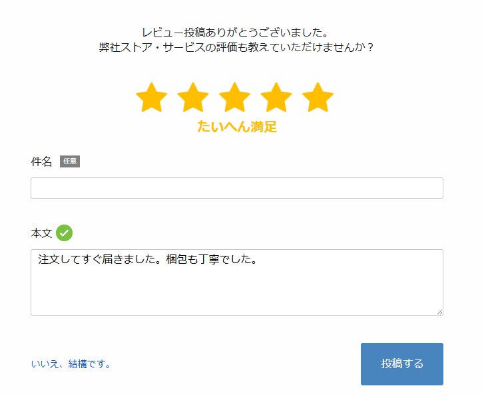Set rating to two stars
484x396 pixels.
[193, 98]
